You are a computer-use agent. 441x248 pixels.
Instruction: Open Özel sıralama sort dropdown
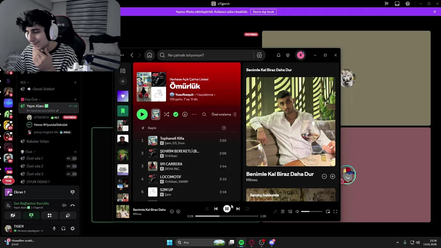[x=224, y=114]
